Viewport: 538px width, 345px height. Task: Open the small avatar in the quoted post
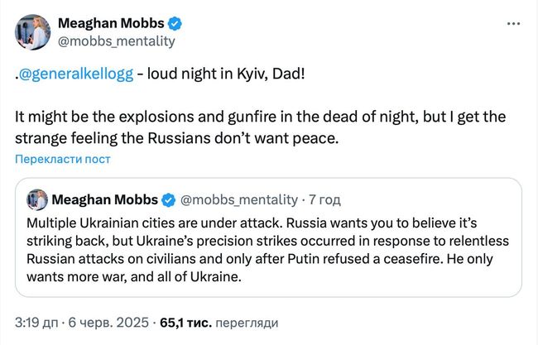[x=37, y=199]
